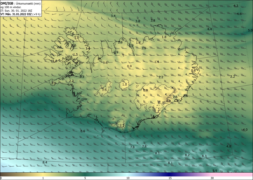Click the colorbar tick label 30
The height and width of the screenshot is (180, 253).
click(212, 178)
